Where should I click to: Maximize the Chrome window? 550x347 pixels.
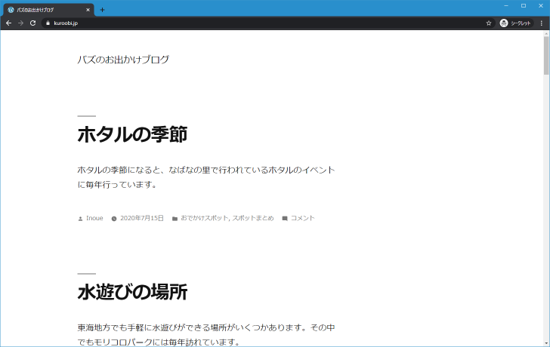(x=524, y=5)
